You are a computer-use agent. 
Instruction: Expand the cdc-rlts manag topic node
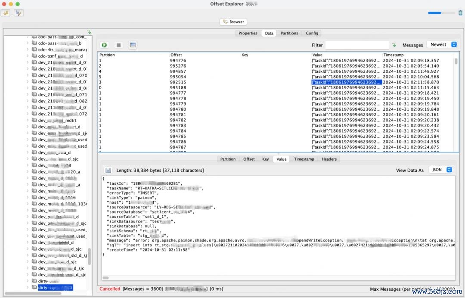click(28, 50)
